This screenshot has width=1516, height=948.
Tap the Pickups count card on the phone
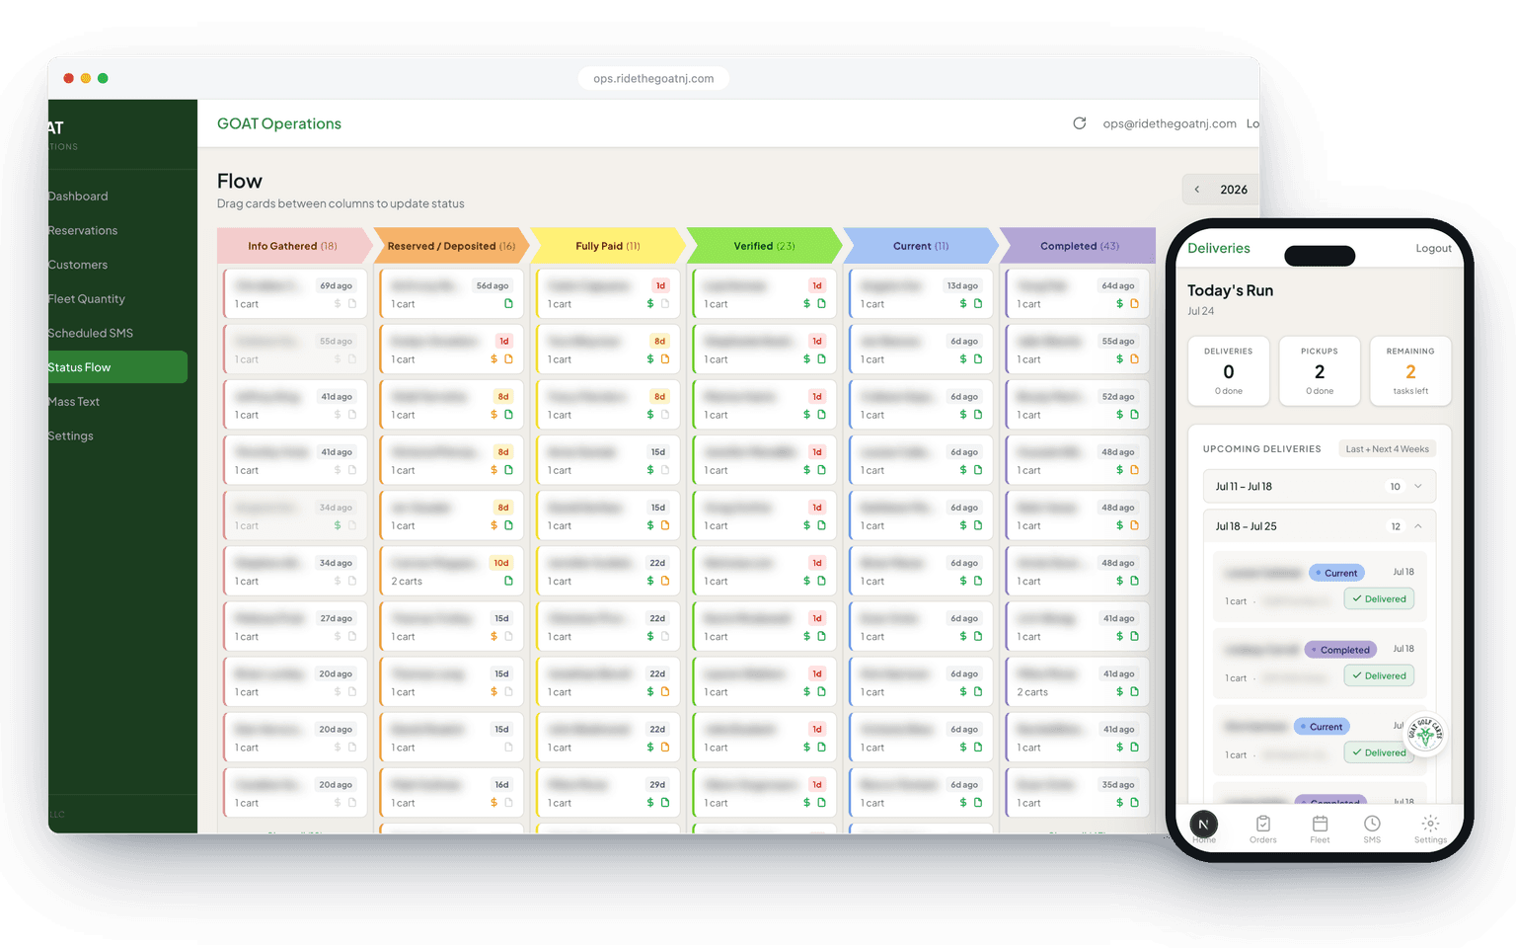(x=1320, y=371)
